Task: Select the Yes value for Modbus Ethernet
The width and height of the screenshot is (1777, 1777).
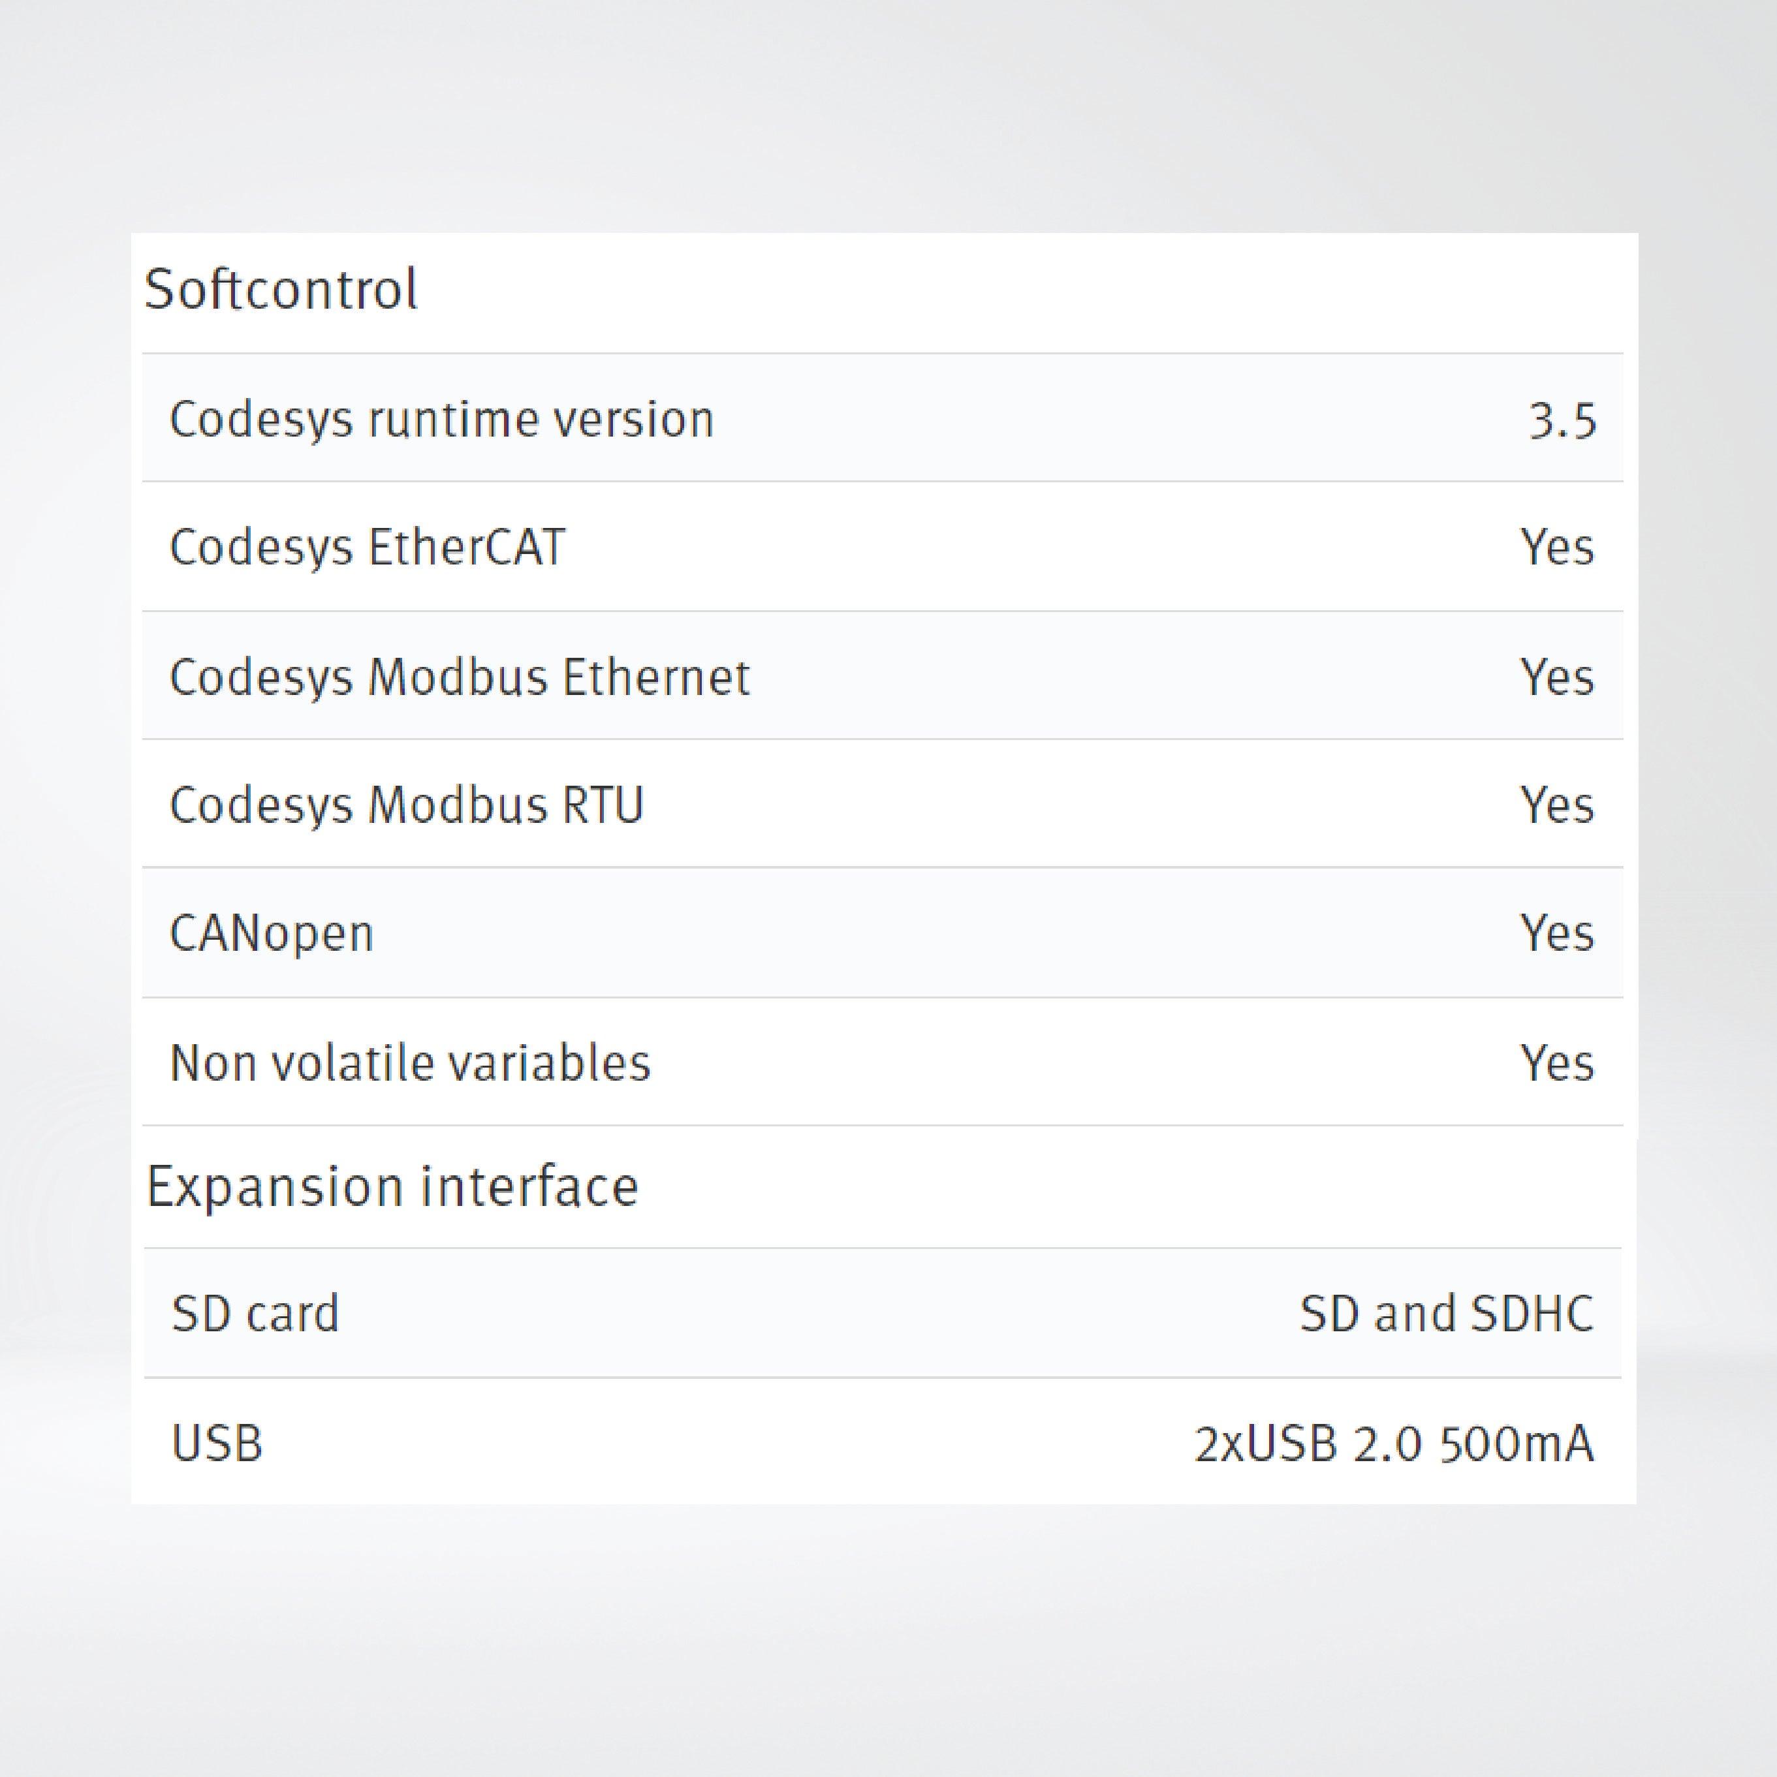Action: pos(1556,677)
